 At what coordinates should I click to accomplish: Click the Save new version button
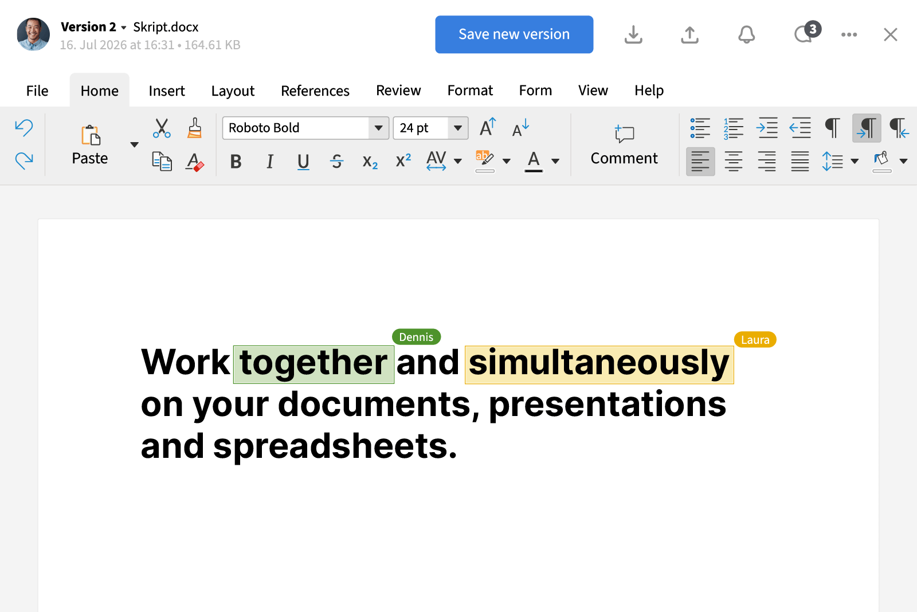(x=514, y=34)
